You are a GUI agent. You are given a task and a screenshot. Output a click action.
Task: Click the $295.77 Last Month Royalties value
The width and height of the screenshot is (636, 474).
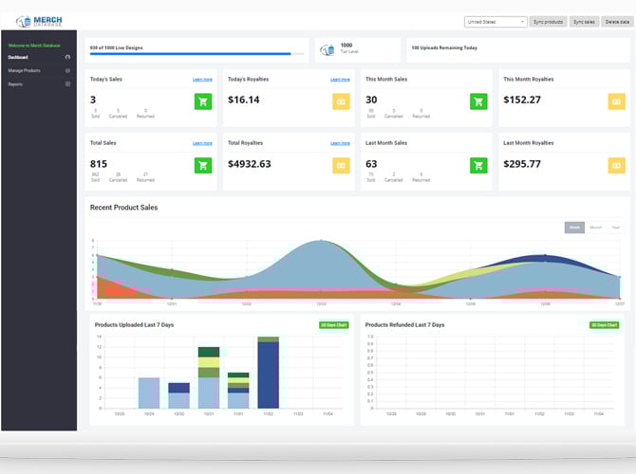tap(522, 164)
